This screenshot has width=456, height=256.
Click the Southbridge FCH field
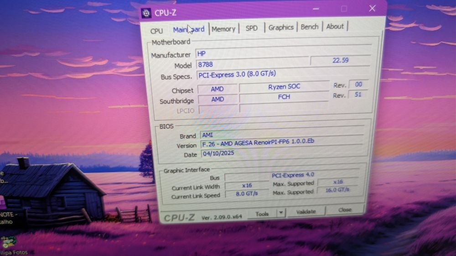284,96
